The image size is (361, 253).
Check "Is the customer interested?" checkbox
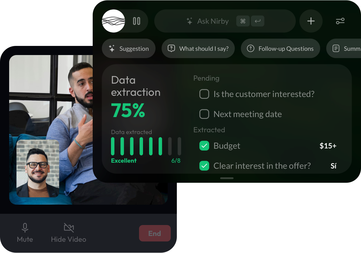pyautogui.click(x=204, y=94)
